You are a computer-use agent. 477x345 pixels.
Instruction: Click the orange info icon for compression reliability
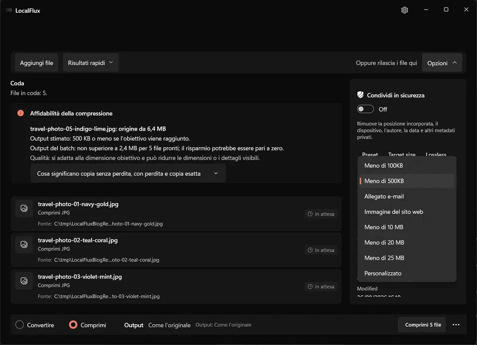21,113
